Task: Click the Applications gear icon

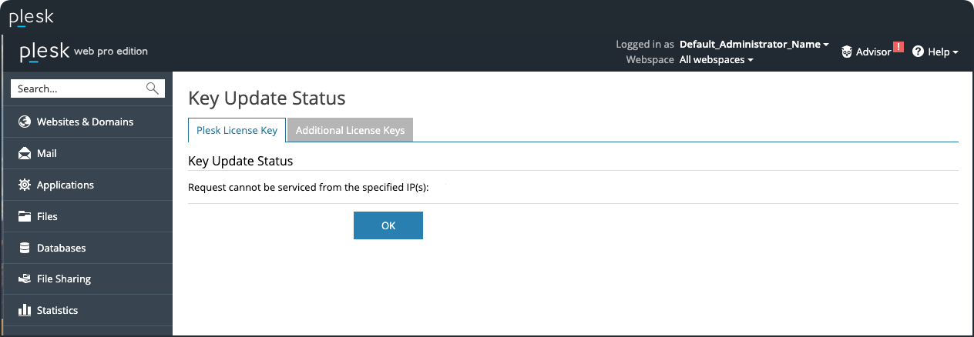Action: pyautogui.click(x=24, y=185)
